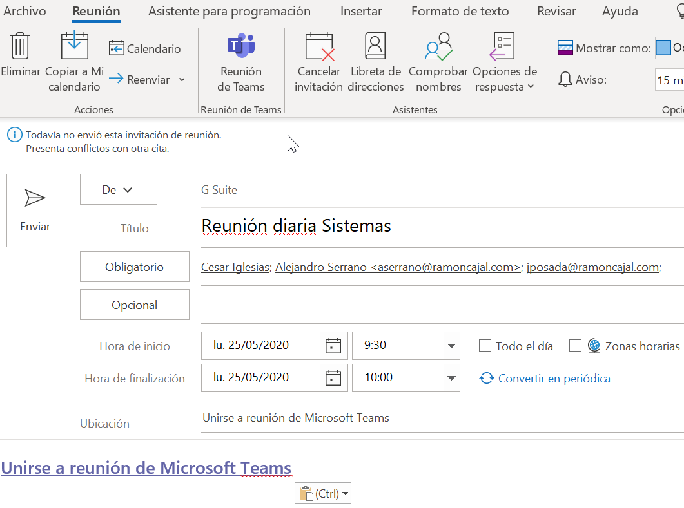Expand the Reenviar dropdown chevron

(182, 80)
